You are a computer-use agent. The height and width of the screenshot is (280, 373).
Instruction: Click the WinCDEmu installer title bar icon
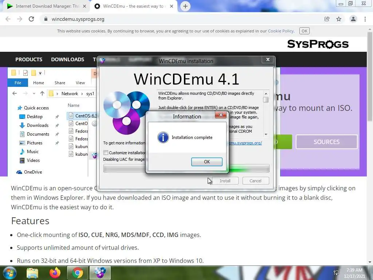click(x=102, y=61)
